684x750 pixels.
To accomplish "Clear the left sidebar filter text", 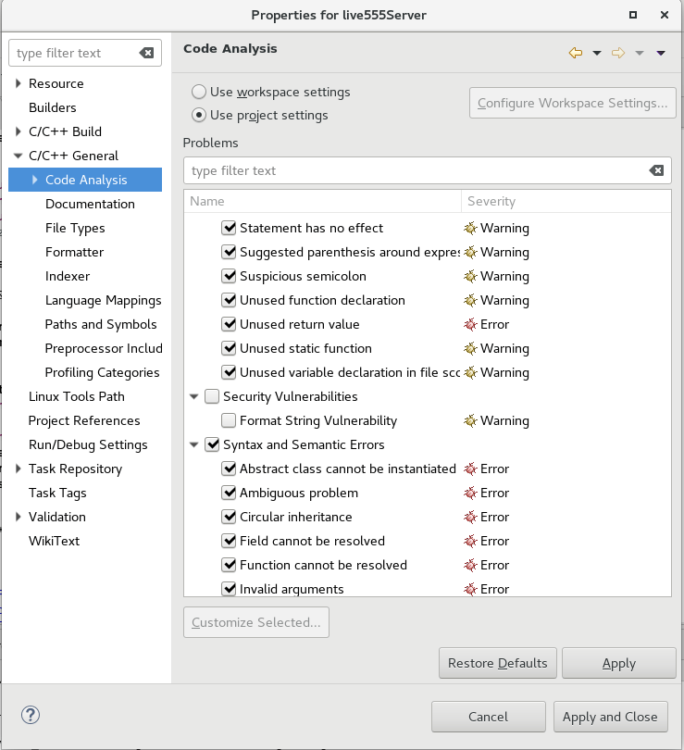I will click(x=146, y=53).
